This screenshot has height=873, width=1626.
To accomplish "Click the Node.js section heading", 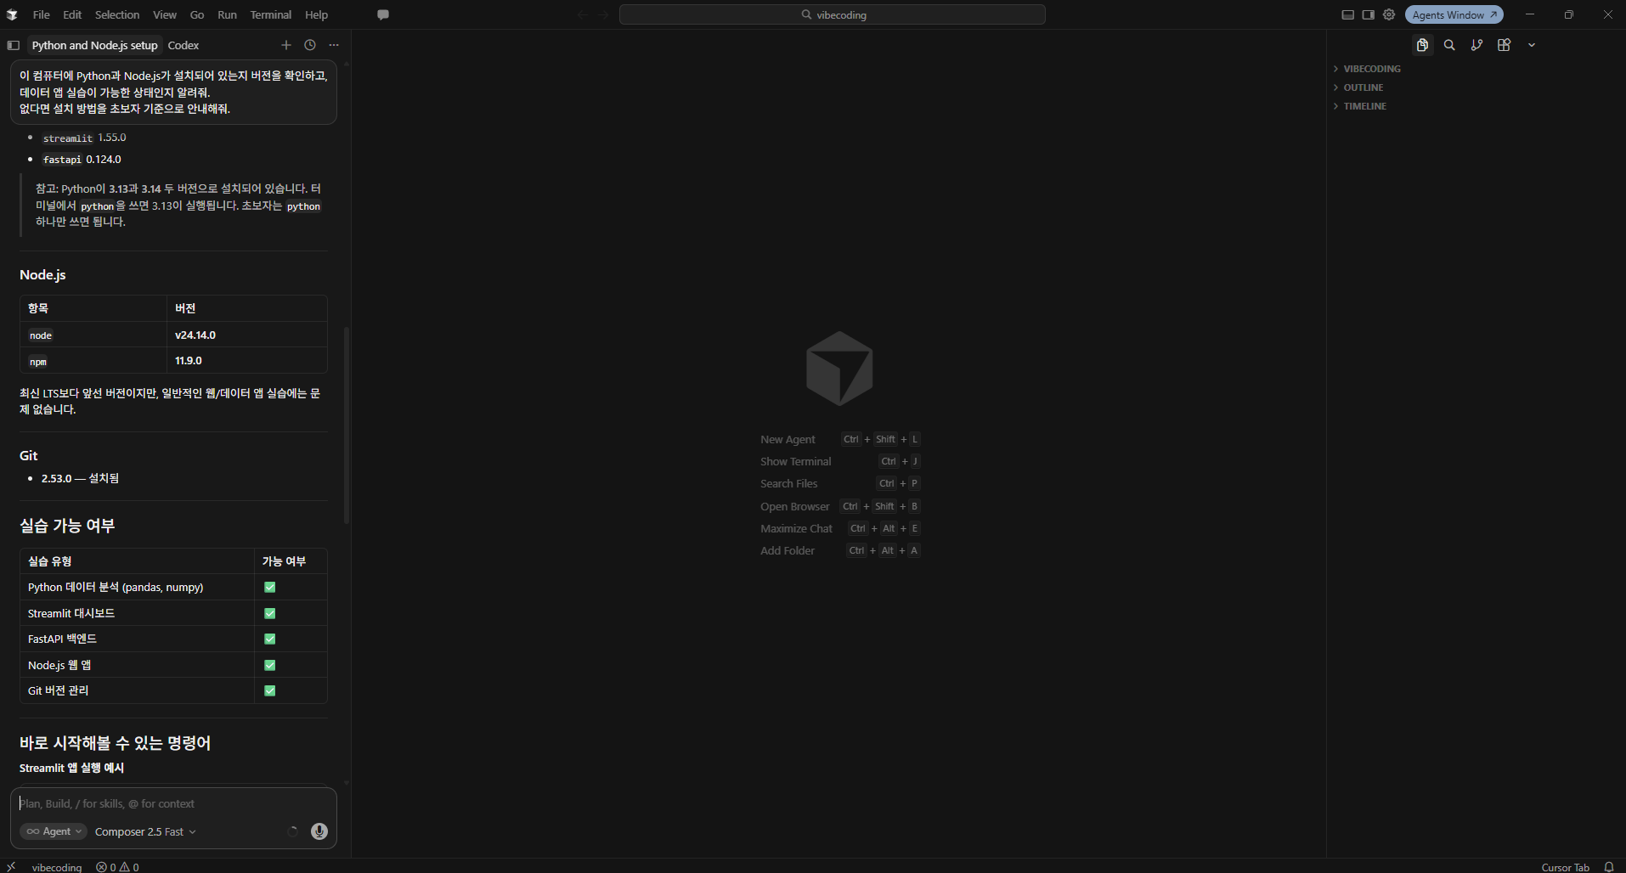I will coord(42,274).
